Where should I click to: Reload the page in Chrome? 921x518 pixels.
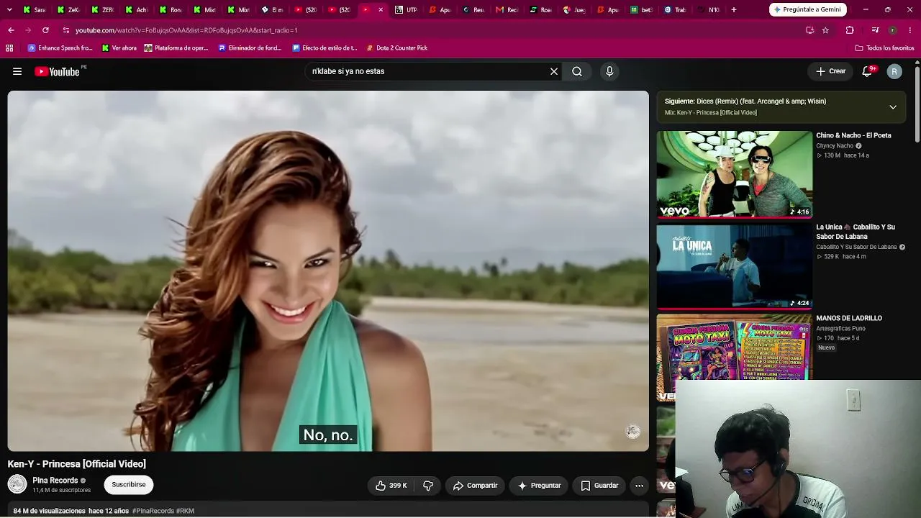tap(45, 30)
